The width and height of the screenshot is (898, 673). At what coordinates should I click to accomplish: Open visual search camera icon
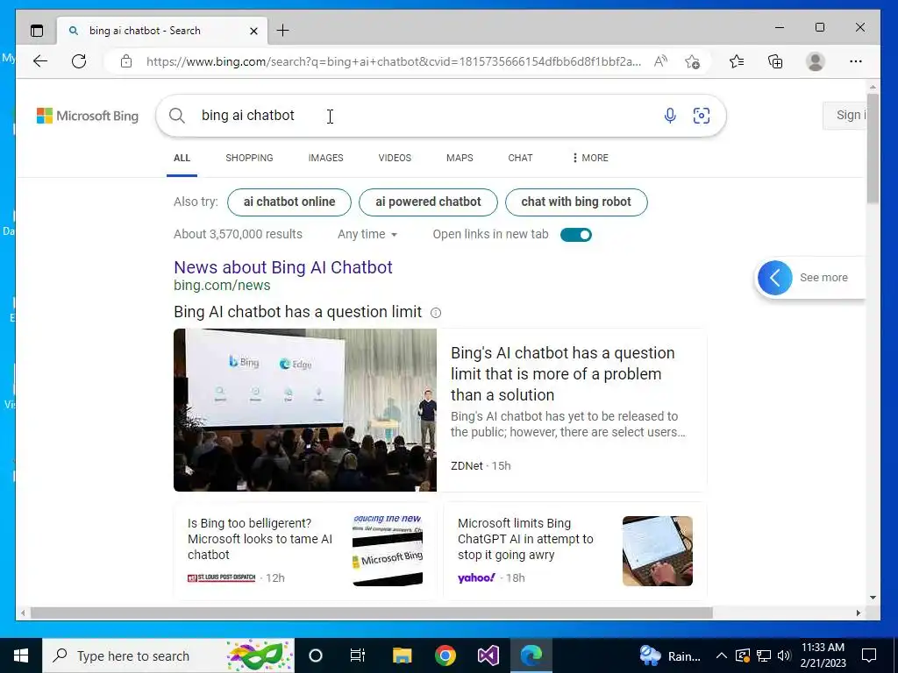point(702,116)
